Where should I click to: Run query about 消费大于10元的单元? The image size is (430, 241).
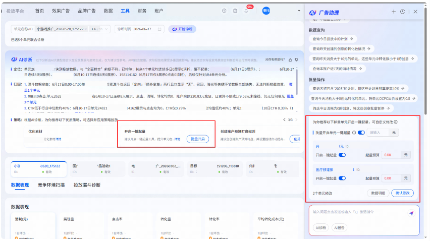[x=363, y=58]
